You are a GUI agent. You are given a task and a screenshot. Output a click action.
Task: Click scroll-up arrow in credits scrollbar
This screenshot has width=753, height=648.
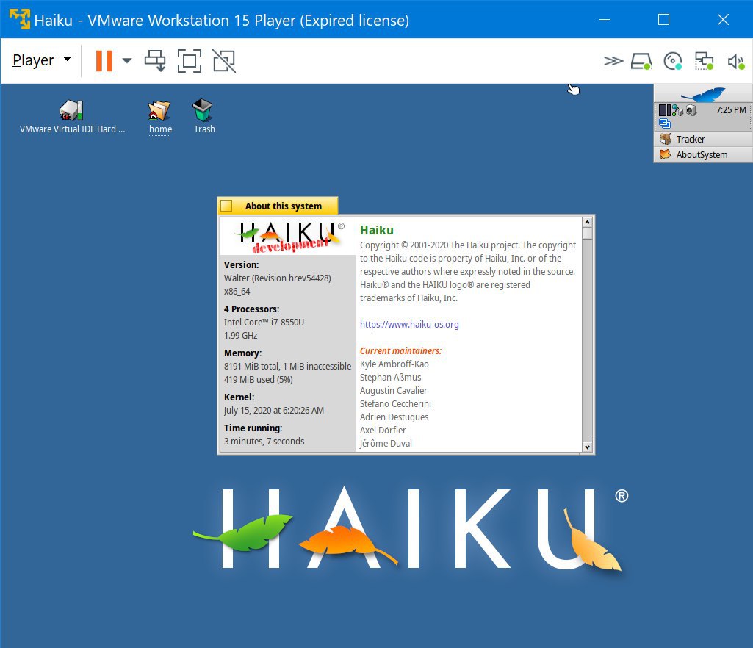coord(587,223)
